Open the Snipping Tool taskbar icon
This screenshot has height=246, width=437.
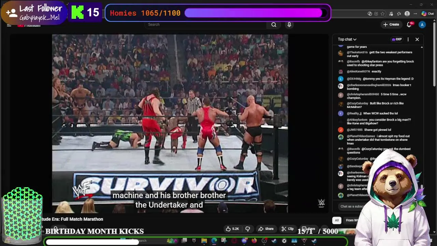pyautogui.click(x=224, y=241)
